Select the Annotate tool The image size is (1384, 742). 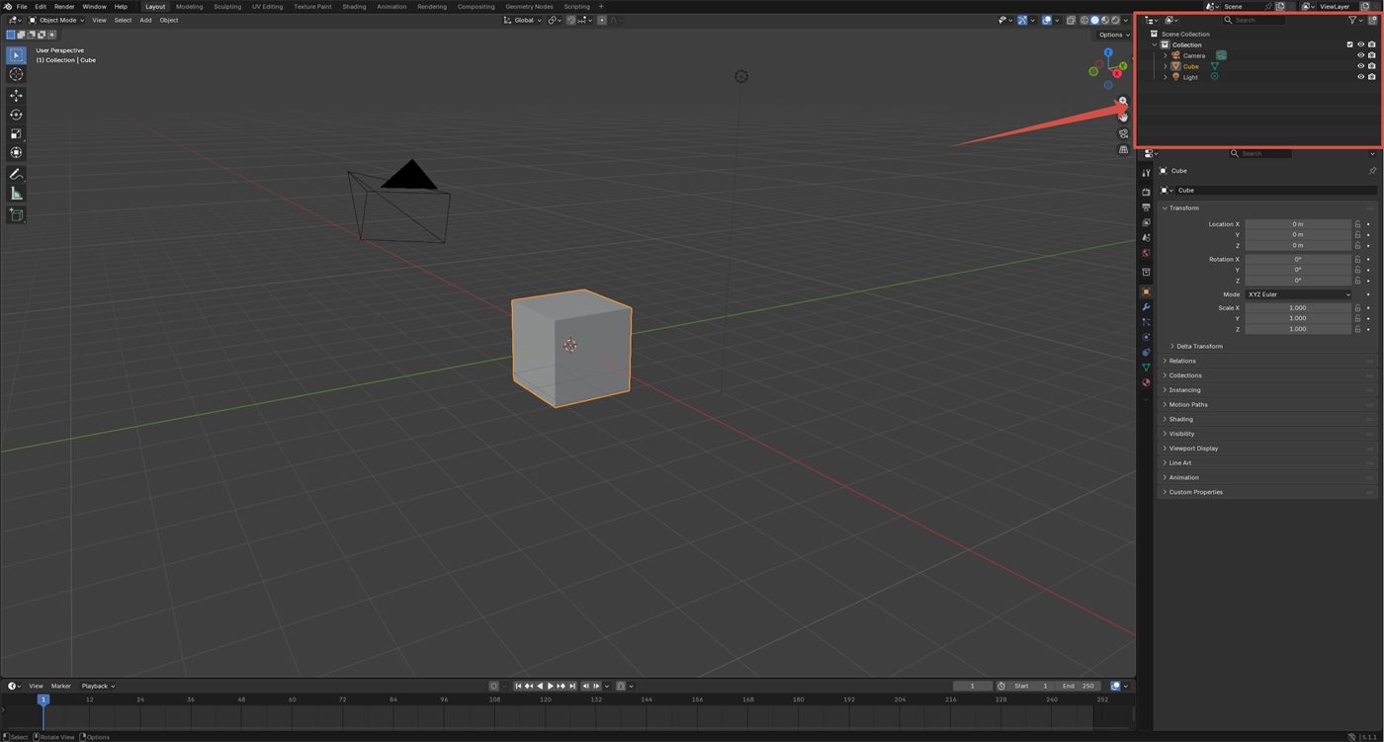[x=16, y=174]
